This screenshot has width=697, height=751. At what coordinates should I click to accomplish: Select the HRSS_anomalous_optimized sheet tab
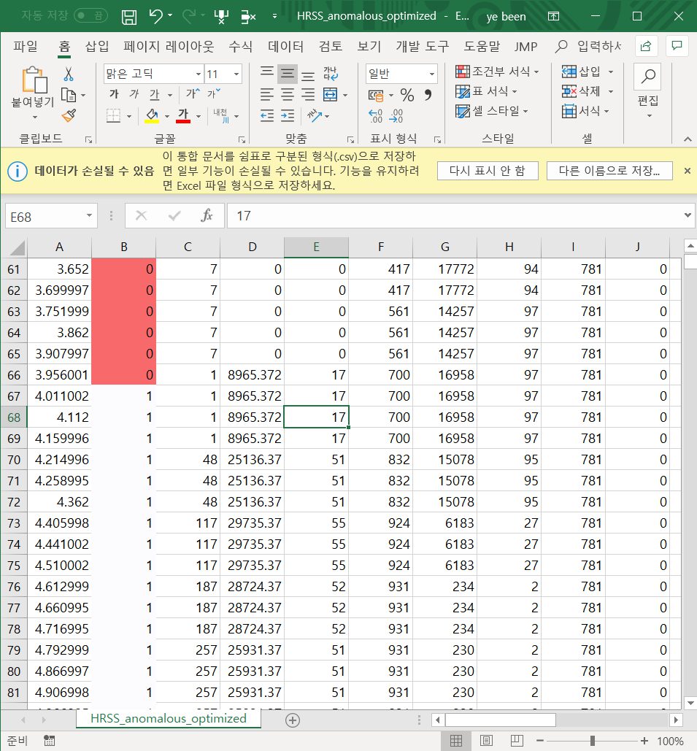(168, 718)
